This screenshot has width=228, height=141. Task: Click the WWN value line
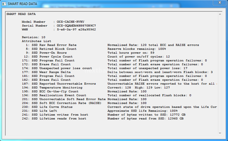59,29
